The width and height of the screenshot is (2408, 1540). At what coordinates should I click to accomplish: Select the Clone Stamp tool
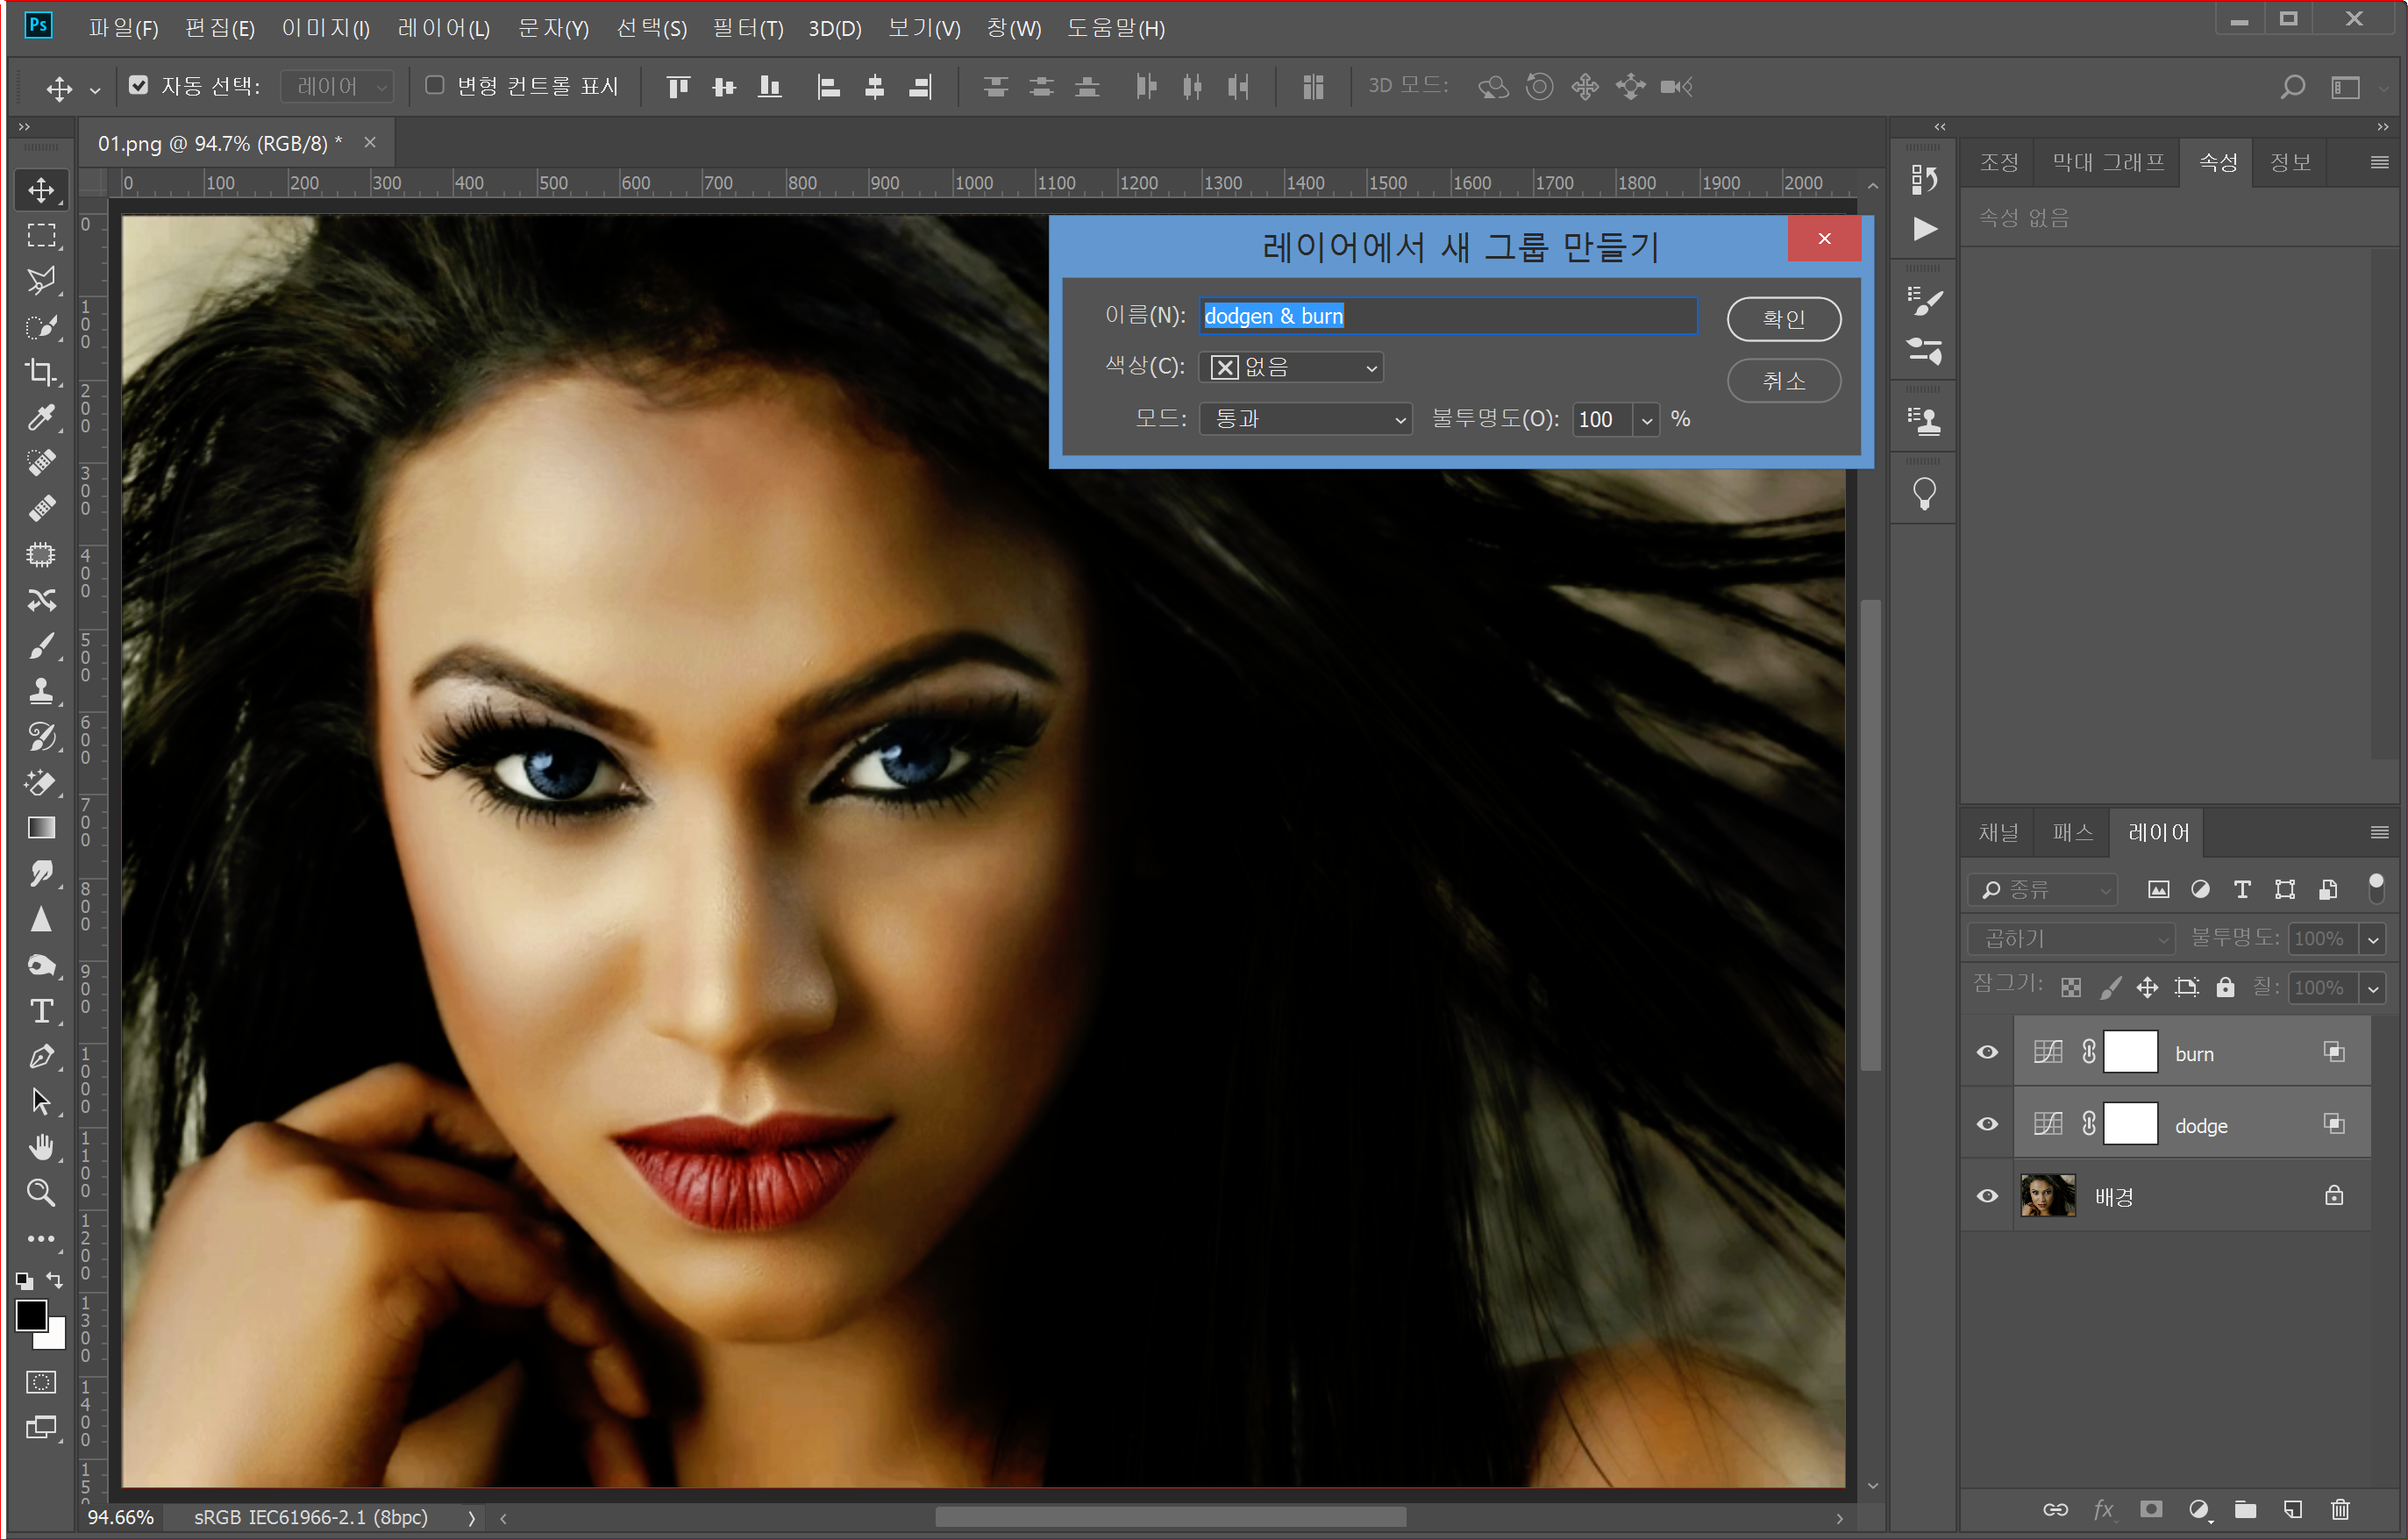[x=41, y=691]
